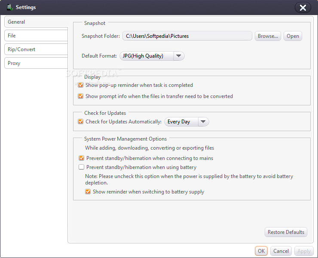
Task: Uncheck prevent standby when connecting to mains
Action: [81, 158]
